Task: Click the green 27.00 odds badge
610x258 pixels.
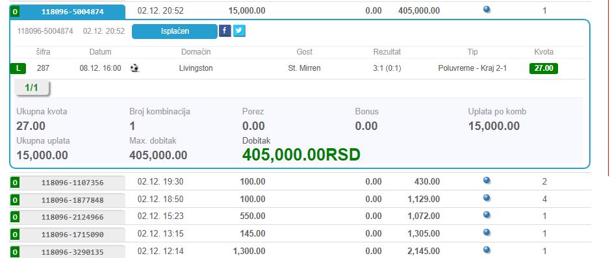Action: [x=544, y=68]
